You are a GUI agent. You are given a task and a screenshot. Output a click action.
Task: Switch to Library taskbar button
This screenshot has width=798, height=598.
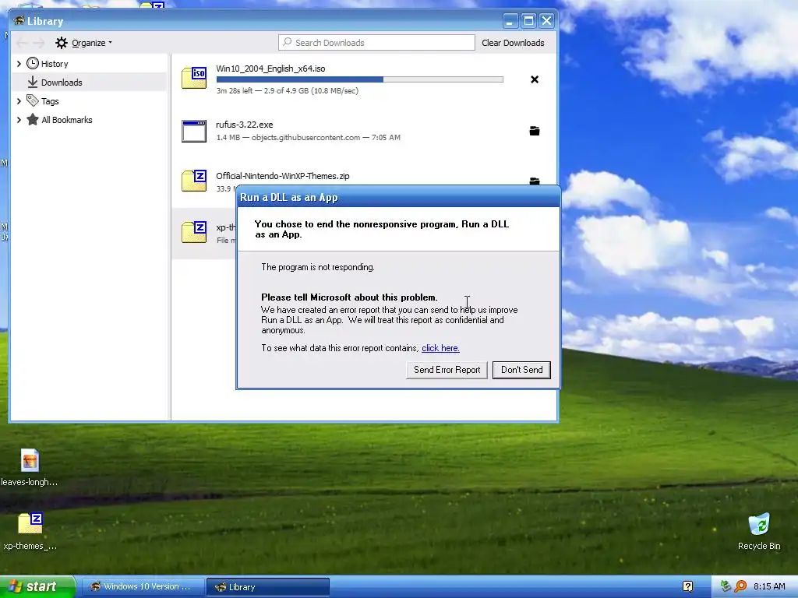268,587
